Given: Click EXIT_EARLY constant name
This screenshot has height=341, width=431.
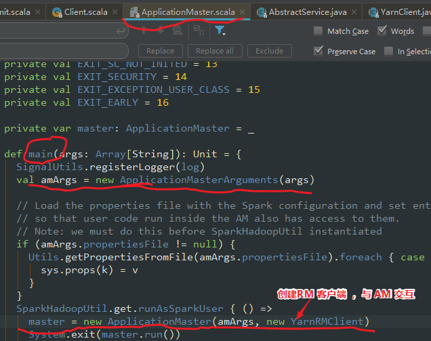Looking at the screenshot, I should pyautogui.click(x=108, y=102).
